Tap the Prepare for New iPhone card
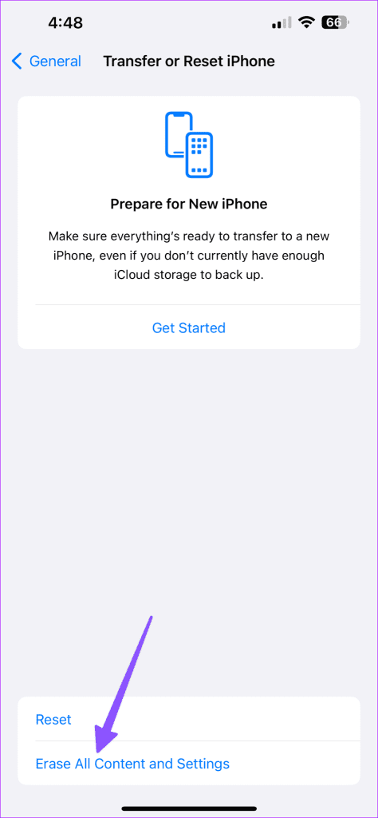This screenshot has width=378, height=818. coord(189,222)
